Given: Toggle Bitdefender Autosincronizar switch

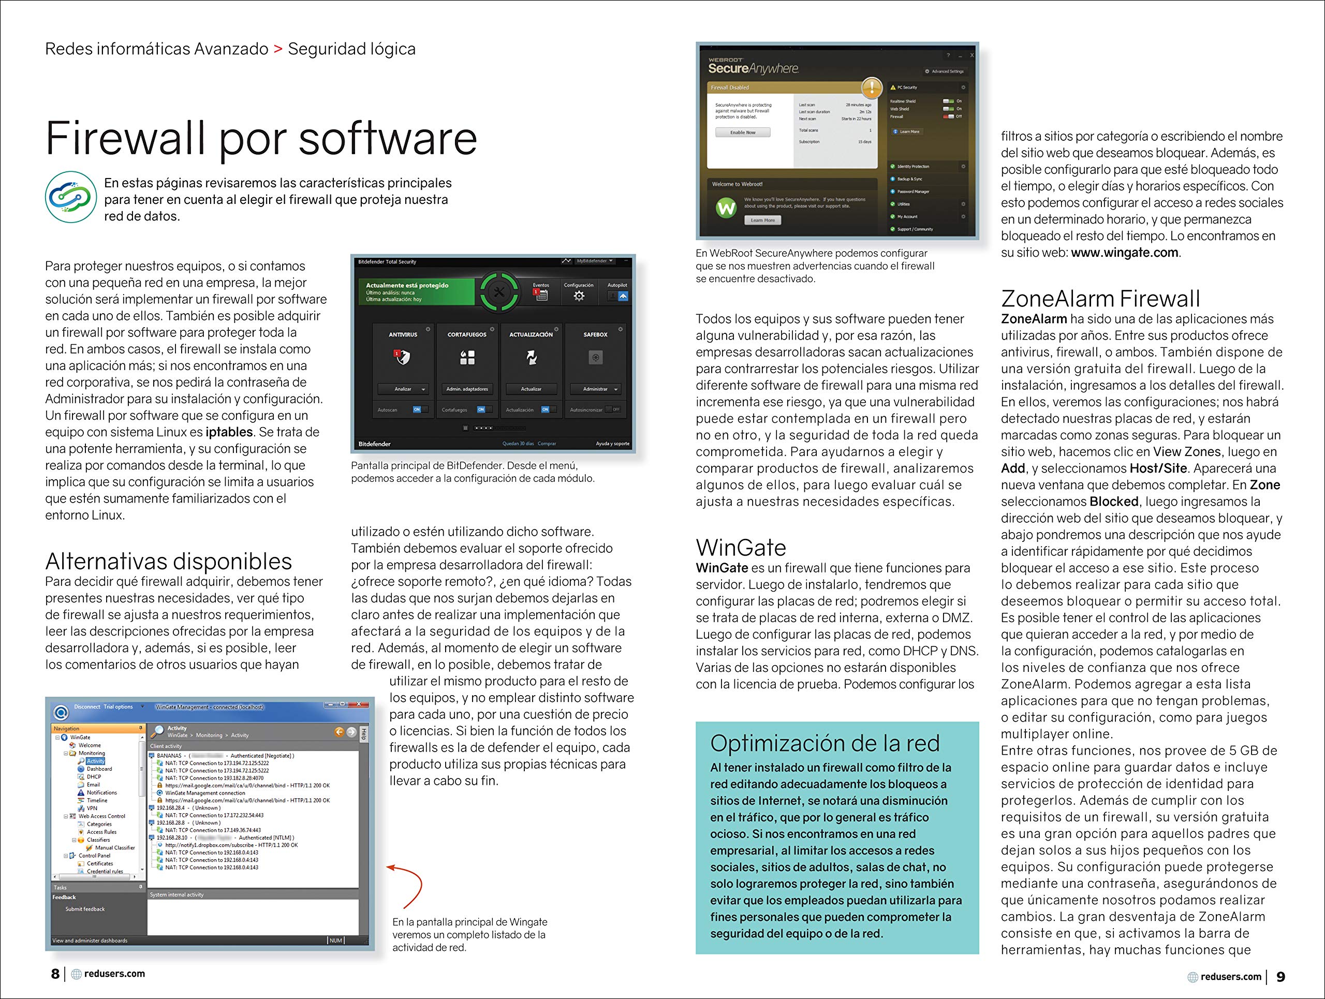Looking at the screenshot, I should (x=613, y=409).
